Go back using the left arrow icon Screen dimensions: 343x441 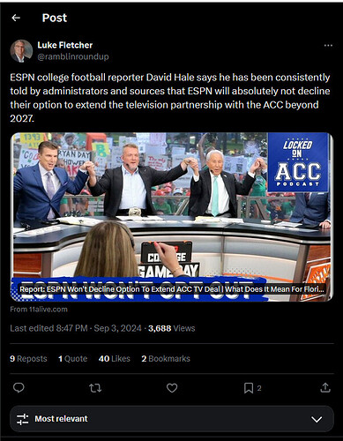point(16,18)
